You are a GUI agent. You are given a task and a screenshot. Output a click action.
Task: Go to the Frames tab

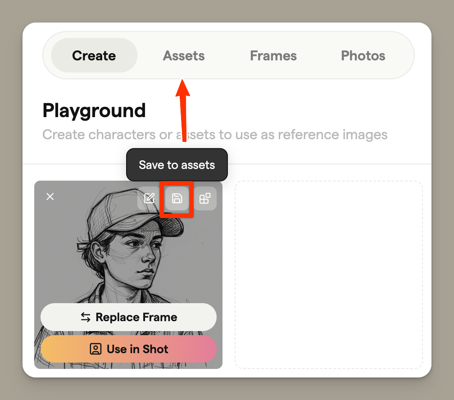(x=273, y=55)
